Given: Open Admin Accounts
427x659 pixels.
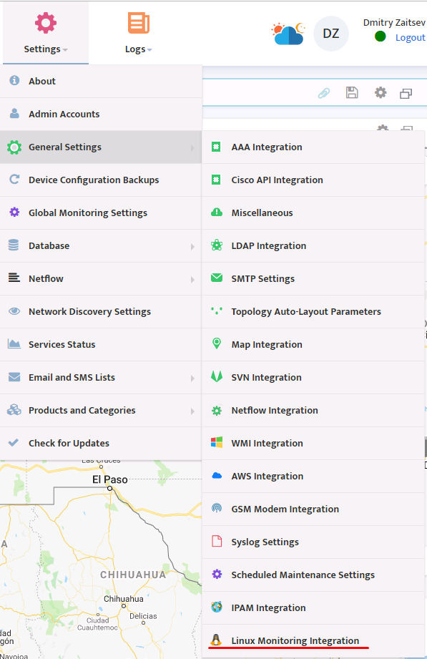Looking at the screenshot, I should (101, 114).
